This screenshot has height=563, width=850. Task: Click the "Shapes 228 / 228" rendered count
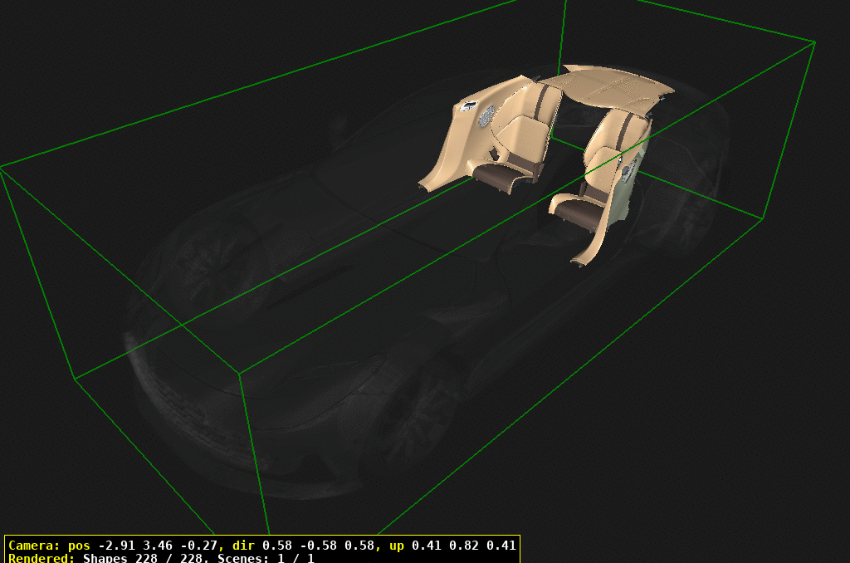pyautogui.click(x=146, y=558)
